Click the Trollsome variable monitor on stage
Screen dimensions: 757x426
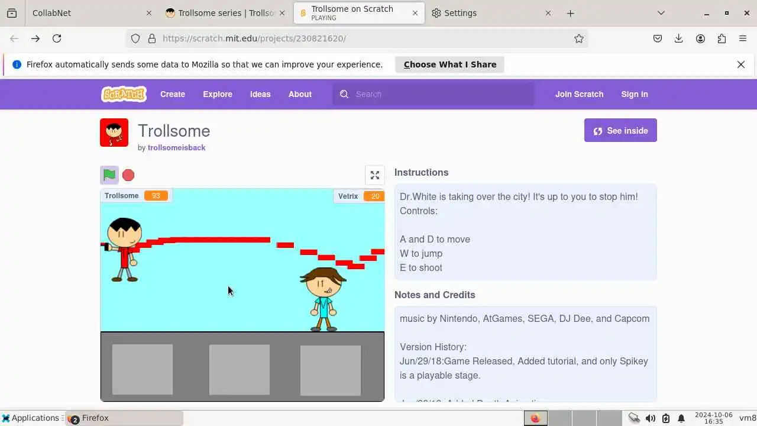pos(136,196)
